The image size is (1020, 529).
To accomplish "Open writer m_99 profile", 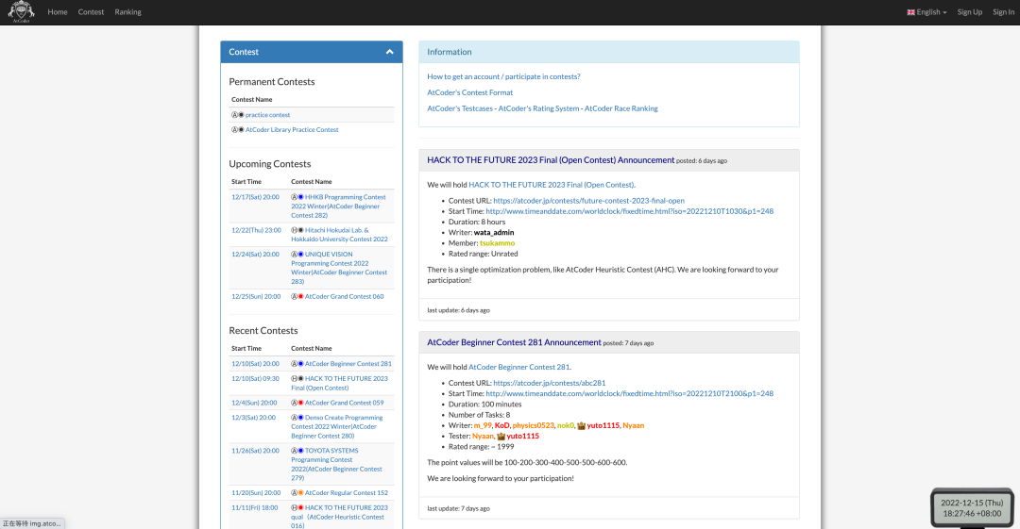I will point(482,425).
